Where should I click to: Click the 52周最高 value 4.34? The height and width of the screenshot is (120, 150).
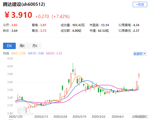click(x=136, y=25)
